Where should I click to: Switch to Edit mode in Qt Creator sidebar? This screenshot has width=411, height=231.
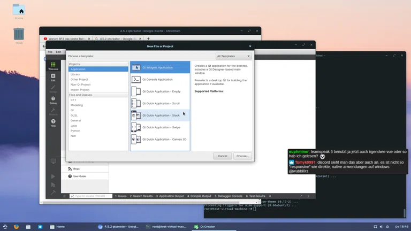pyautogui.click(x=53, y=78)
